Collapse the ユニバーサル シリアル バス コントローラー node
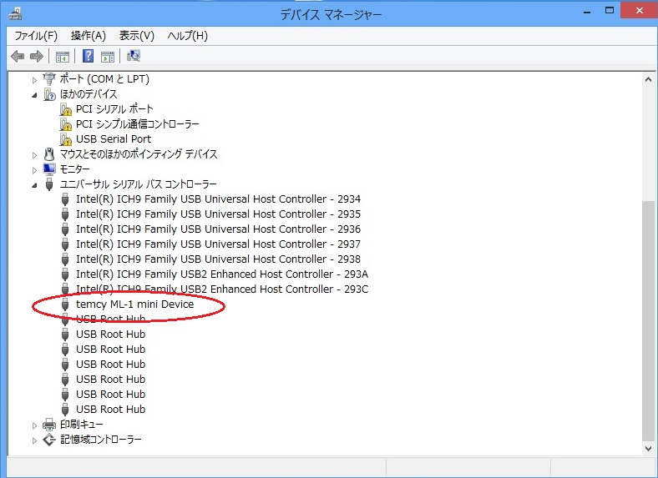658x478 pixels. [34, 185]
